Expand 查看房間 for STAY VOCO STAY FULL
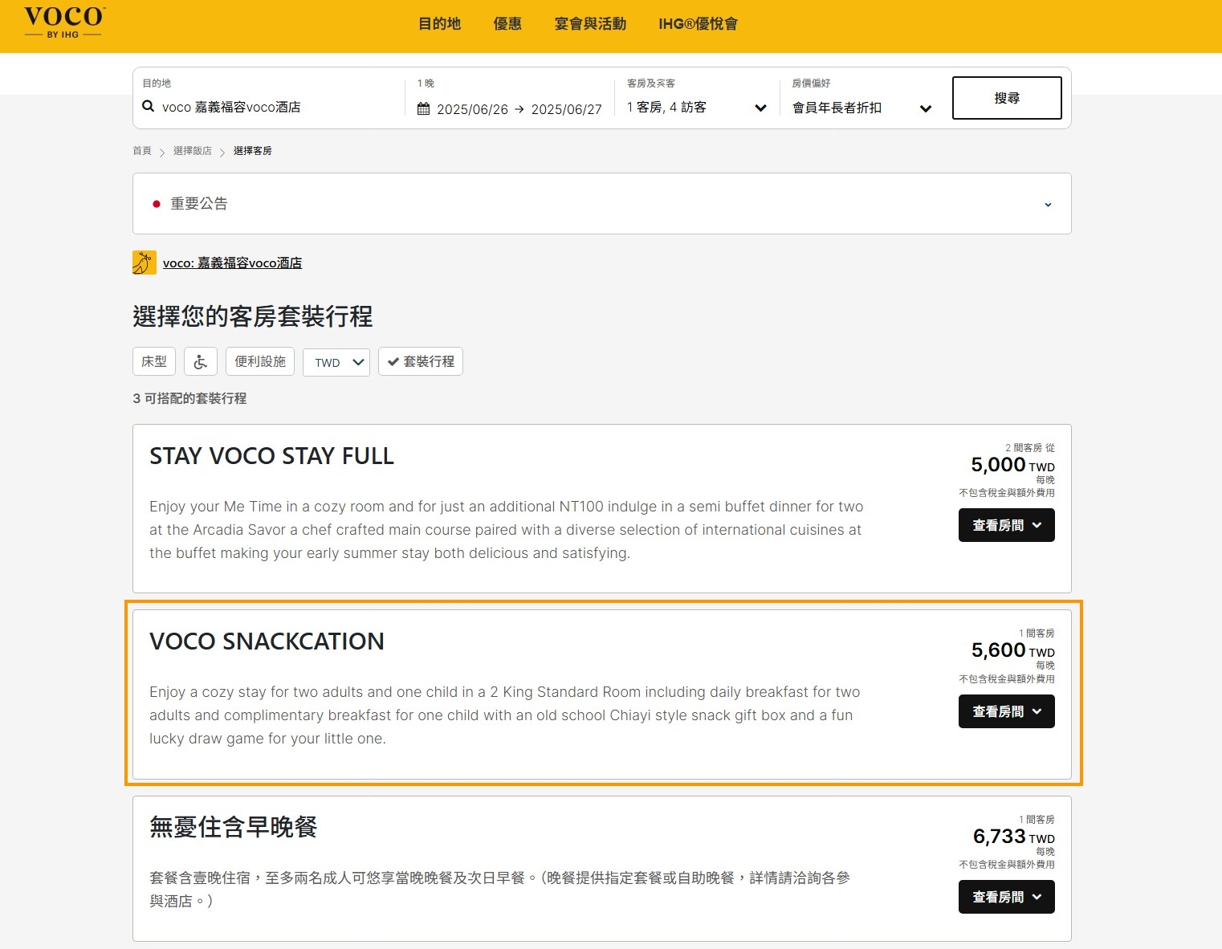This screenshot has height=949, width=1222. point(1007,525)
